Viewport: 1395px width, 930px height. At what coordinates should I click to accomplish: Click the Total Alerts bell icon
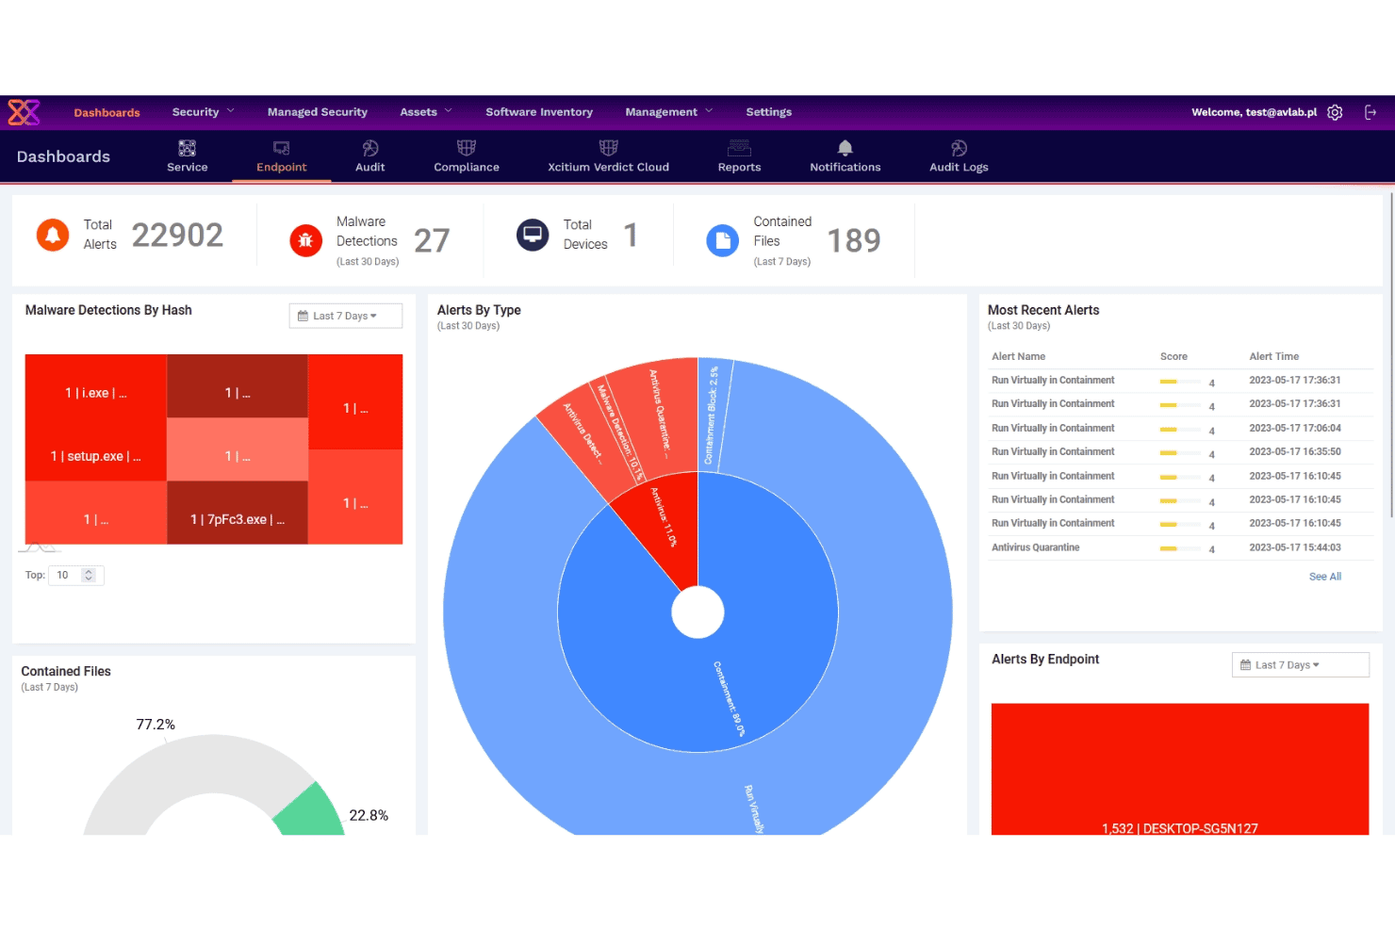(53, 235)
